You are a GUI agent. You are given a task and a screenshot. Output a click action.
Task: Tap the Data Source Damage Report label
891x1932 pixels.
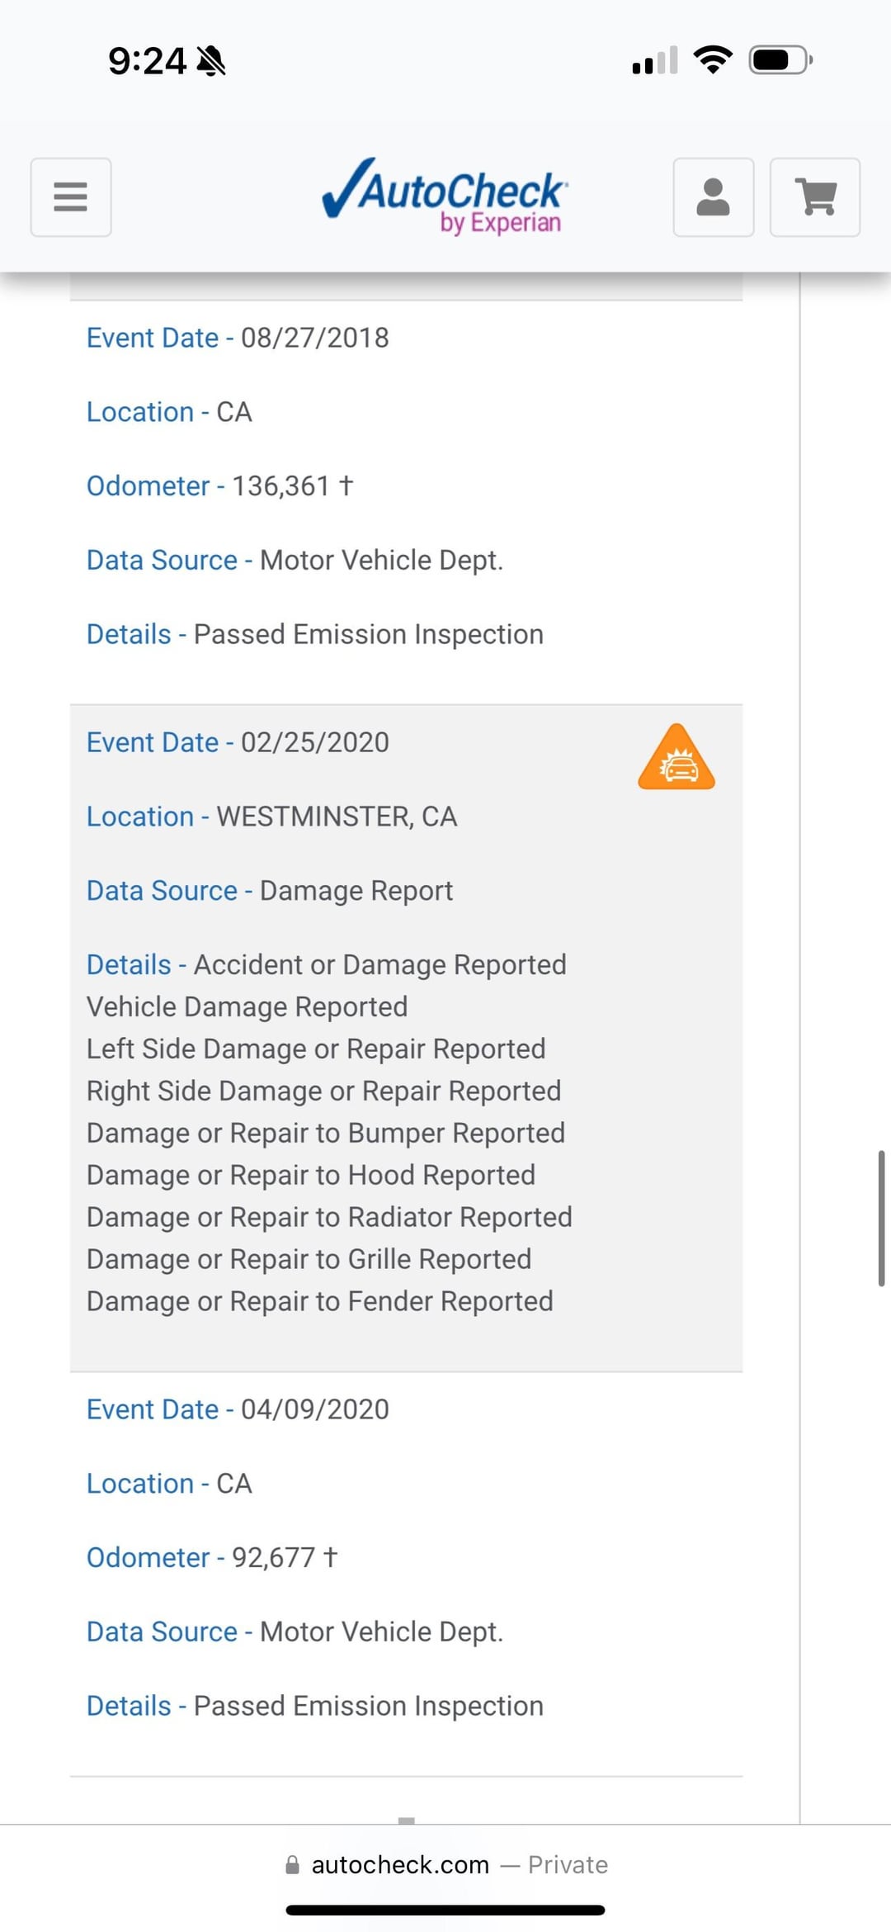(270, 891)
